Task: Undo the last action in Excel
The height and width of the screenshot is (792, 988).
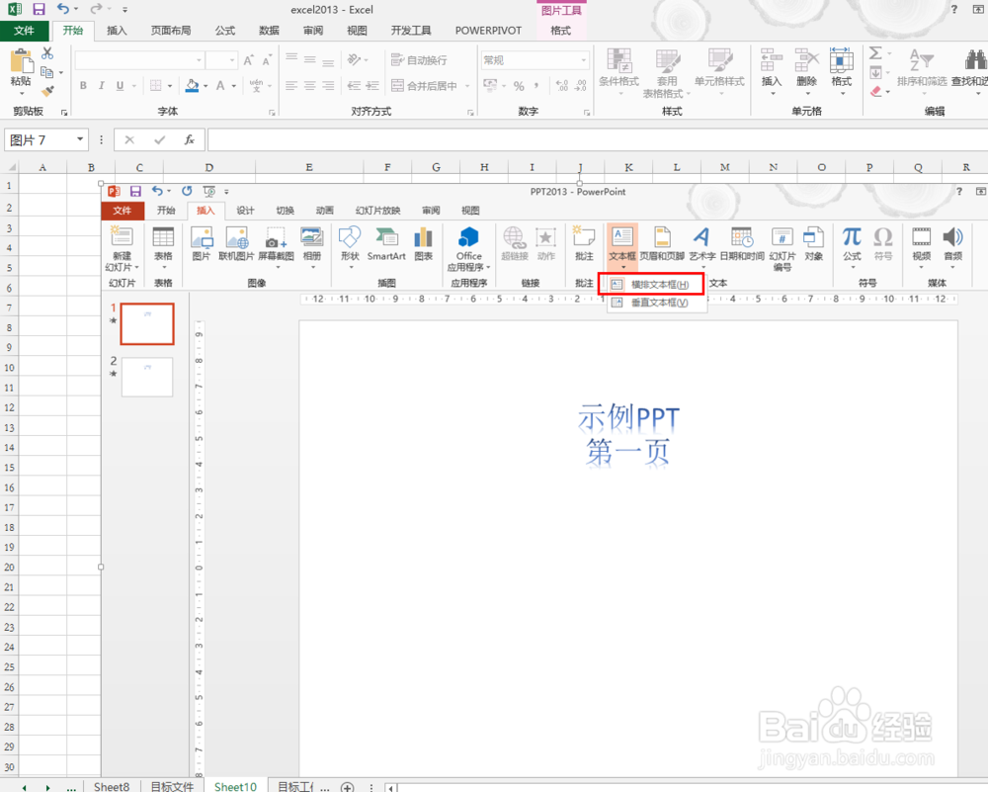Action: tap(63, 9)
